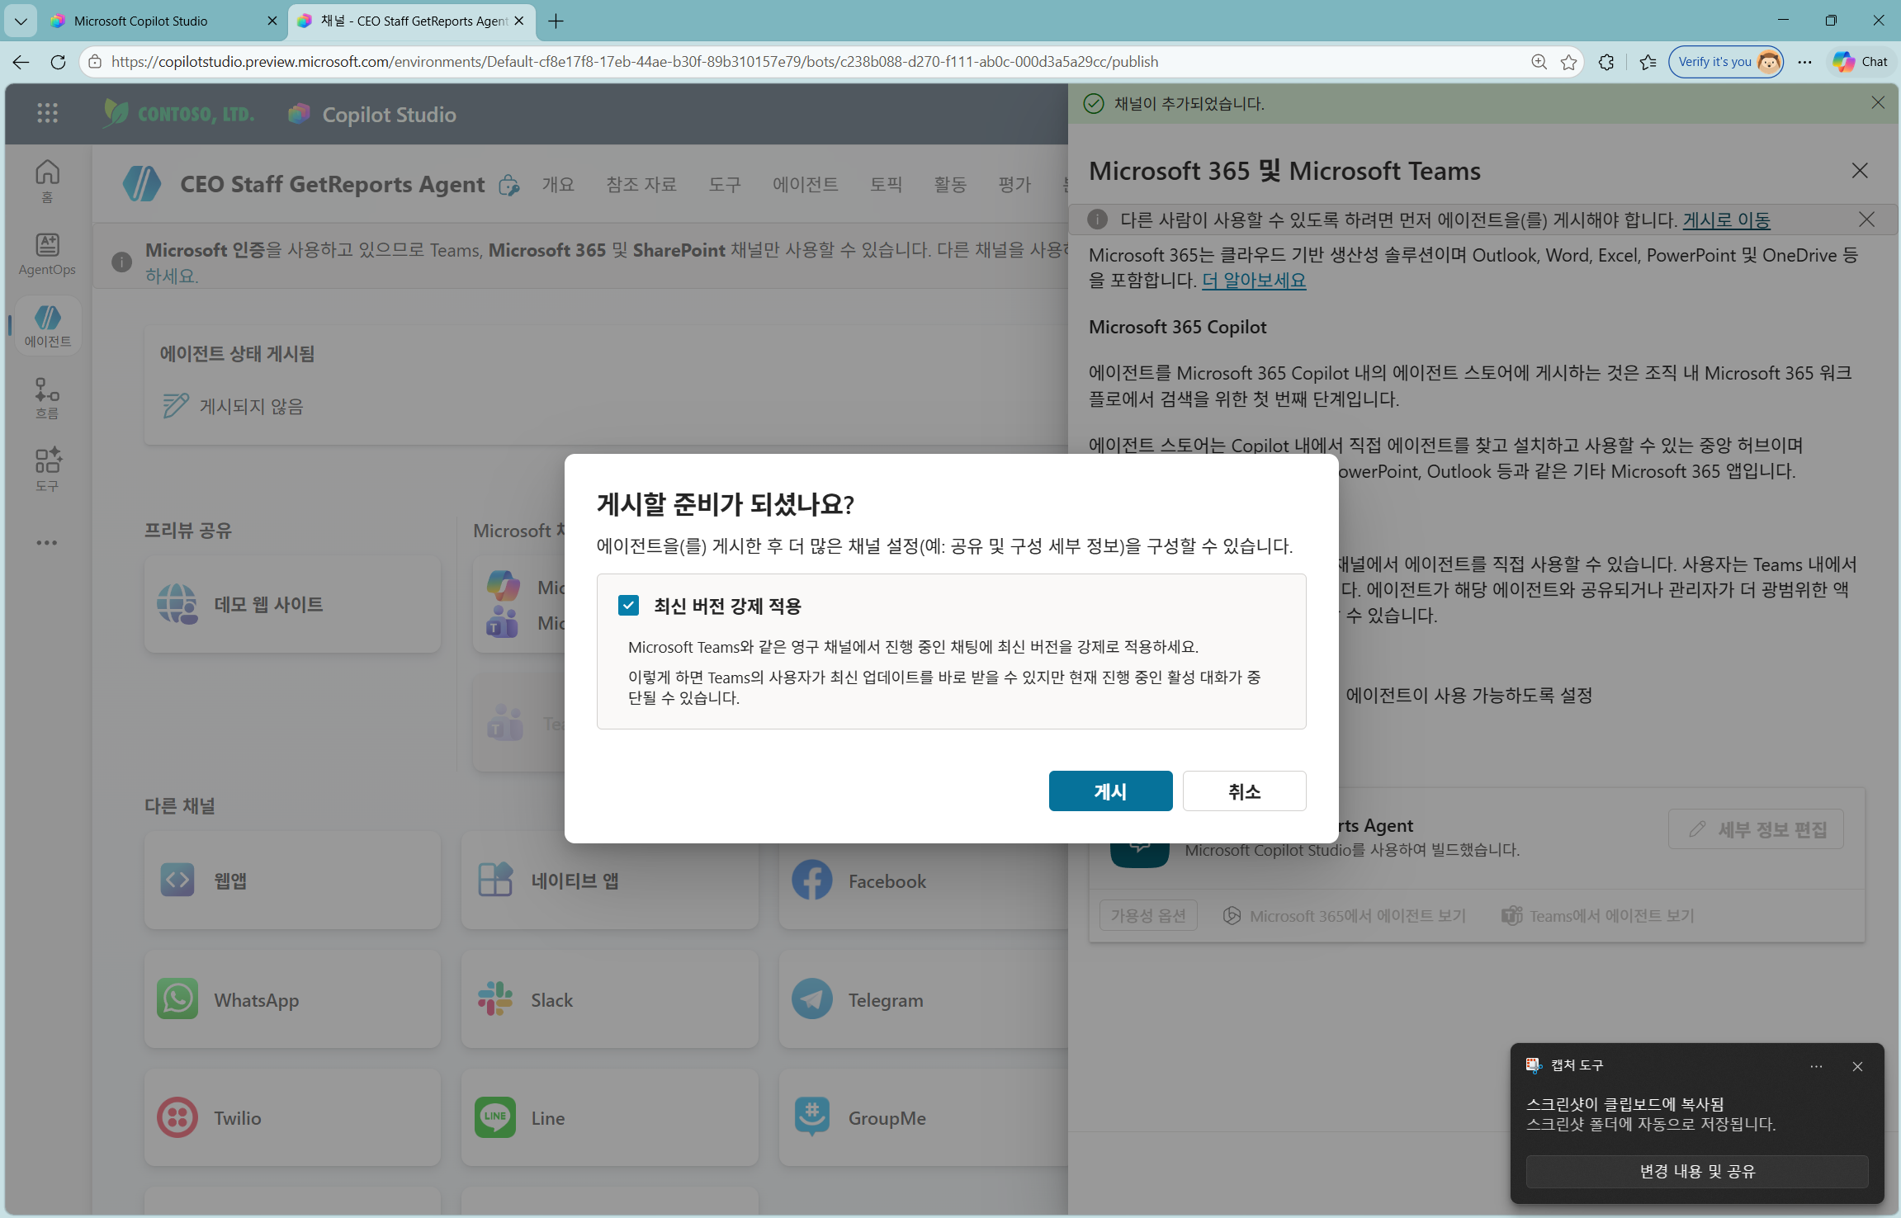Click the Microsoft 365 Copilot channel icon
Viewport: 1901px width, 1218px height.
[x=503, y=586]
